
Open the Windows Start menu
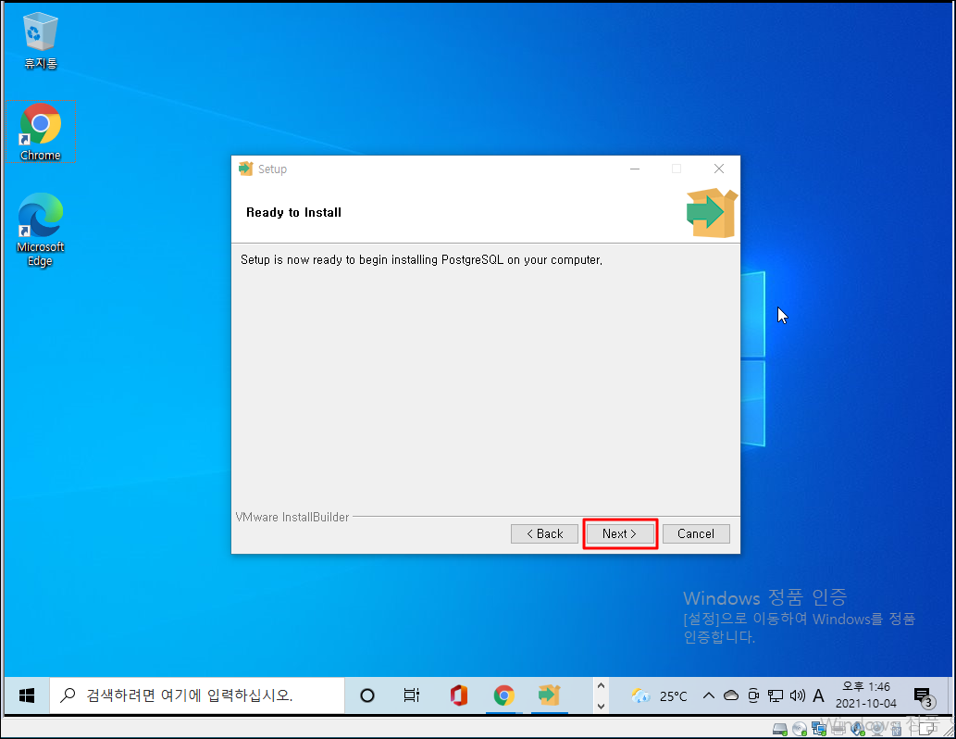[27, 695]
